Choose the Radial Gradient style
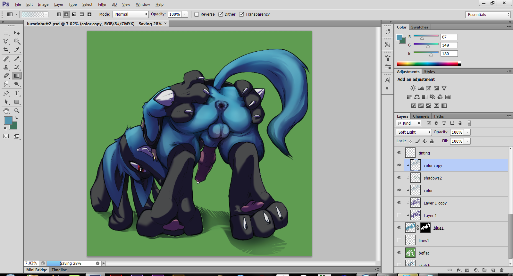 66,14
